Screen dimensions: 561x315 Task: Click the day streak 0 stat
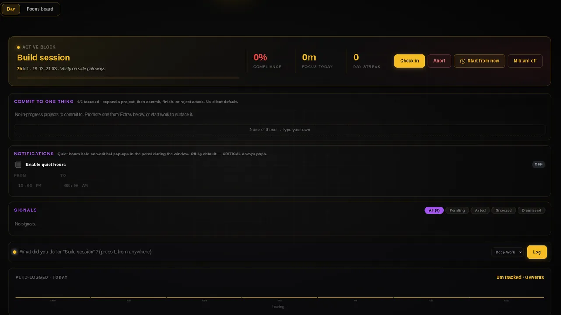click(366, 61)
